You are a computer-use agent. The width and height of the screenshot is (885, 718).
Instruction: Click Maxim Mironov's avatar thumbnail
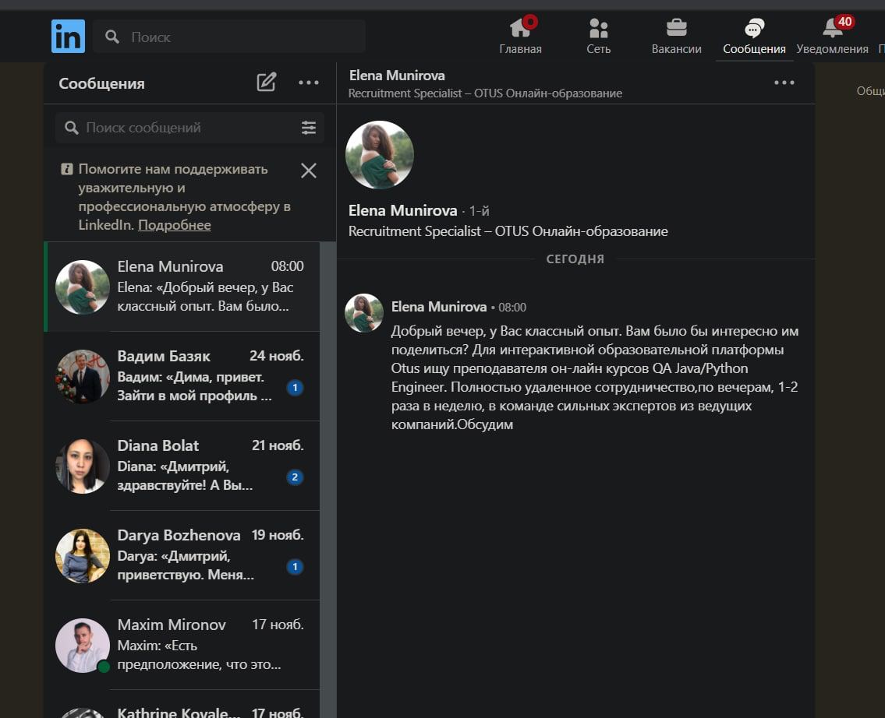pos(83,646)
